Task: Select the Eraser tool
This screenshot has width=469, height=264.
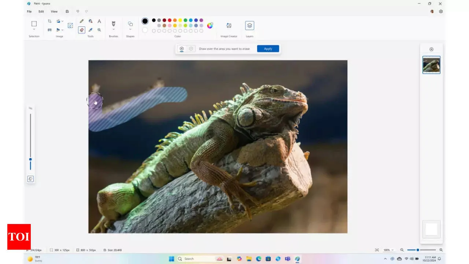Action: pos(82,30)
